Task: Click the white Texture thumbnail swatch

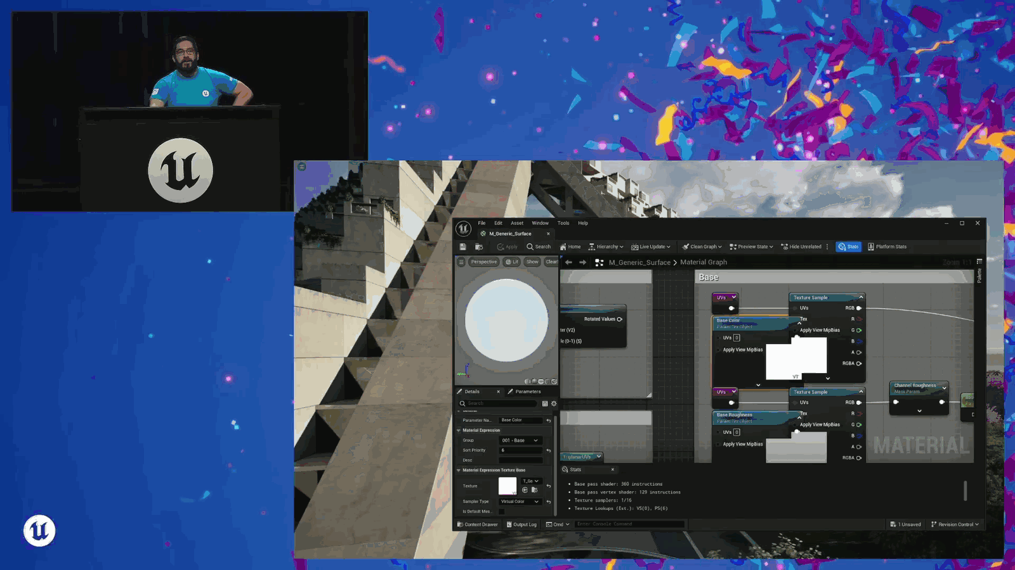Action: pyautogui.click(x=507, y=486)
